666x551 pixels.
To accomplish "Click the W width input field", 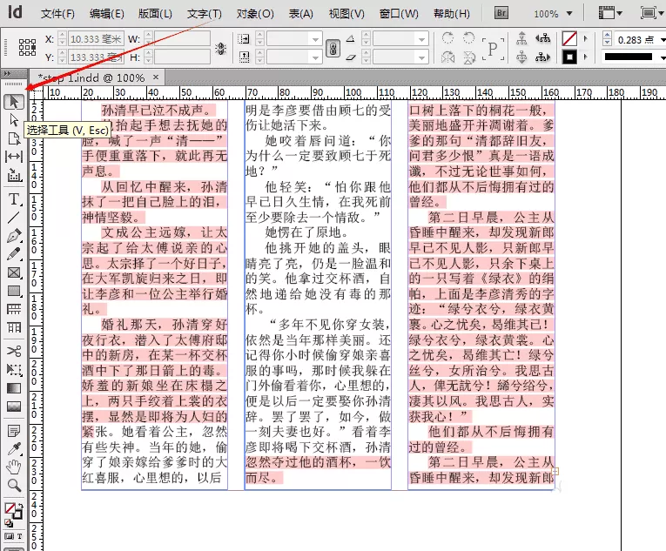I will [182, 39].
